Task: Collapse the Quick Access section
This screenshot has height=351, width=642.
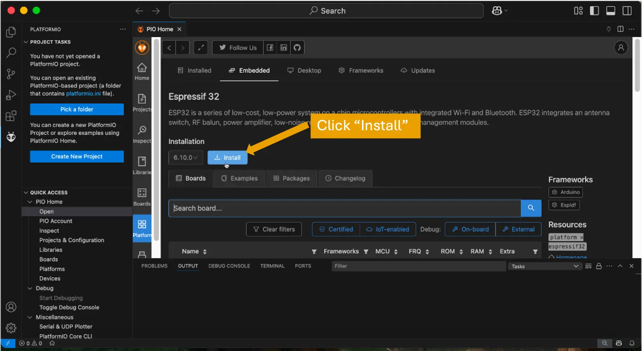Action: (26, 193)
